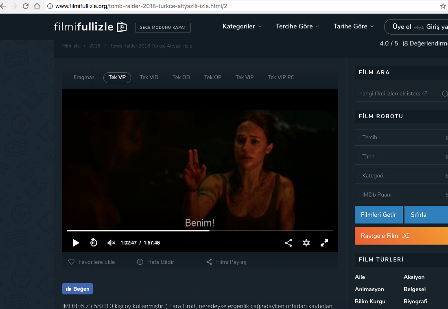Viewport: 448px width, 309px height.
Task: Click the search magnifier in Film Ara
Action: click(445, 94)
